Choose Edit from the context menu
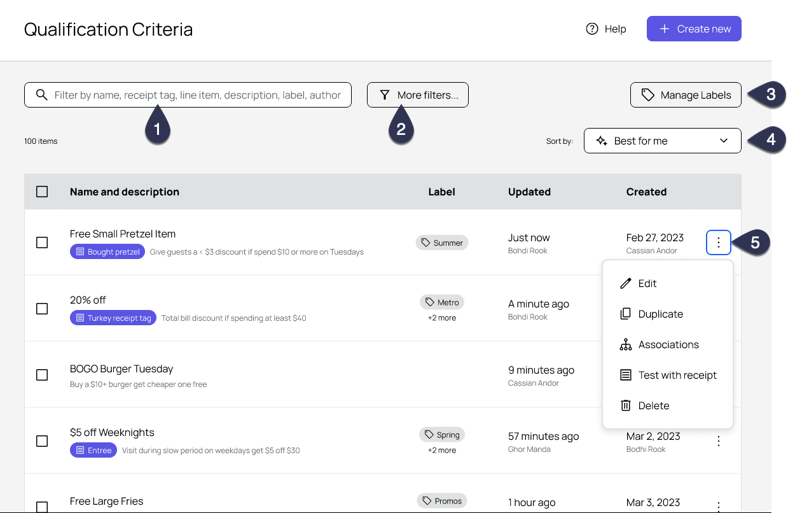 tap(668, 283)
